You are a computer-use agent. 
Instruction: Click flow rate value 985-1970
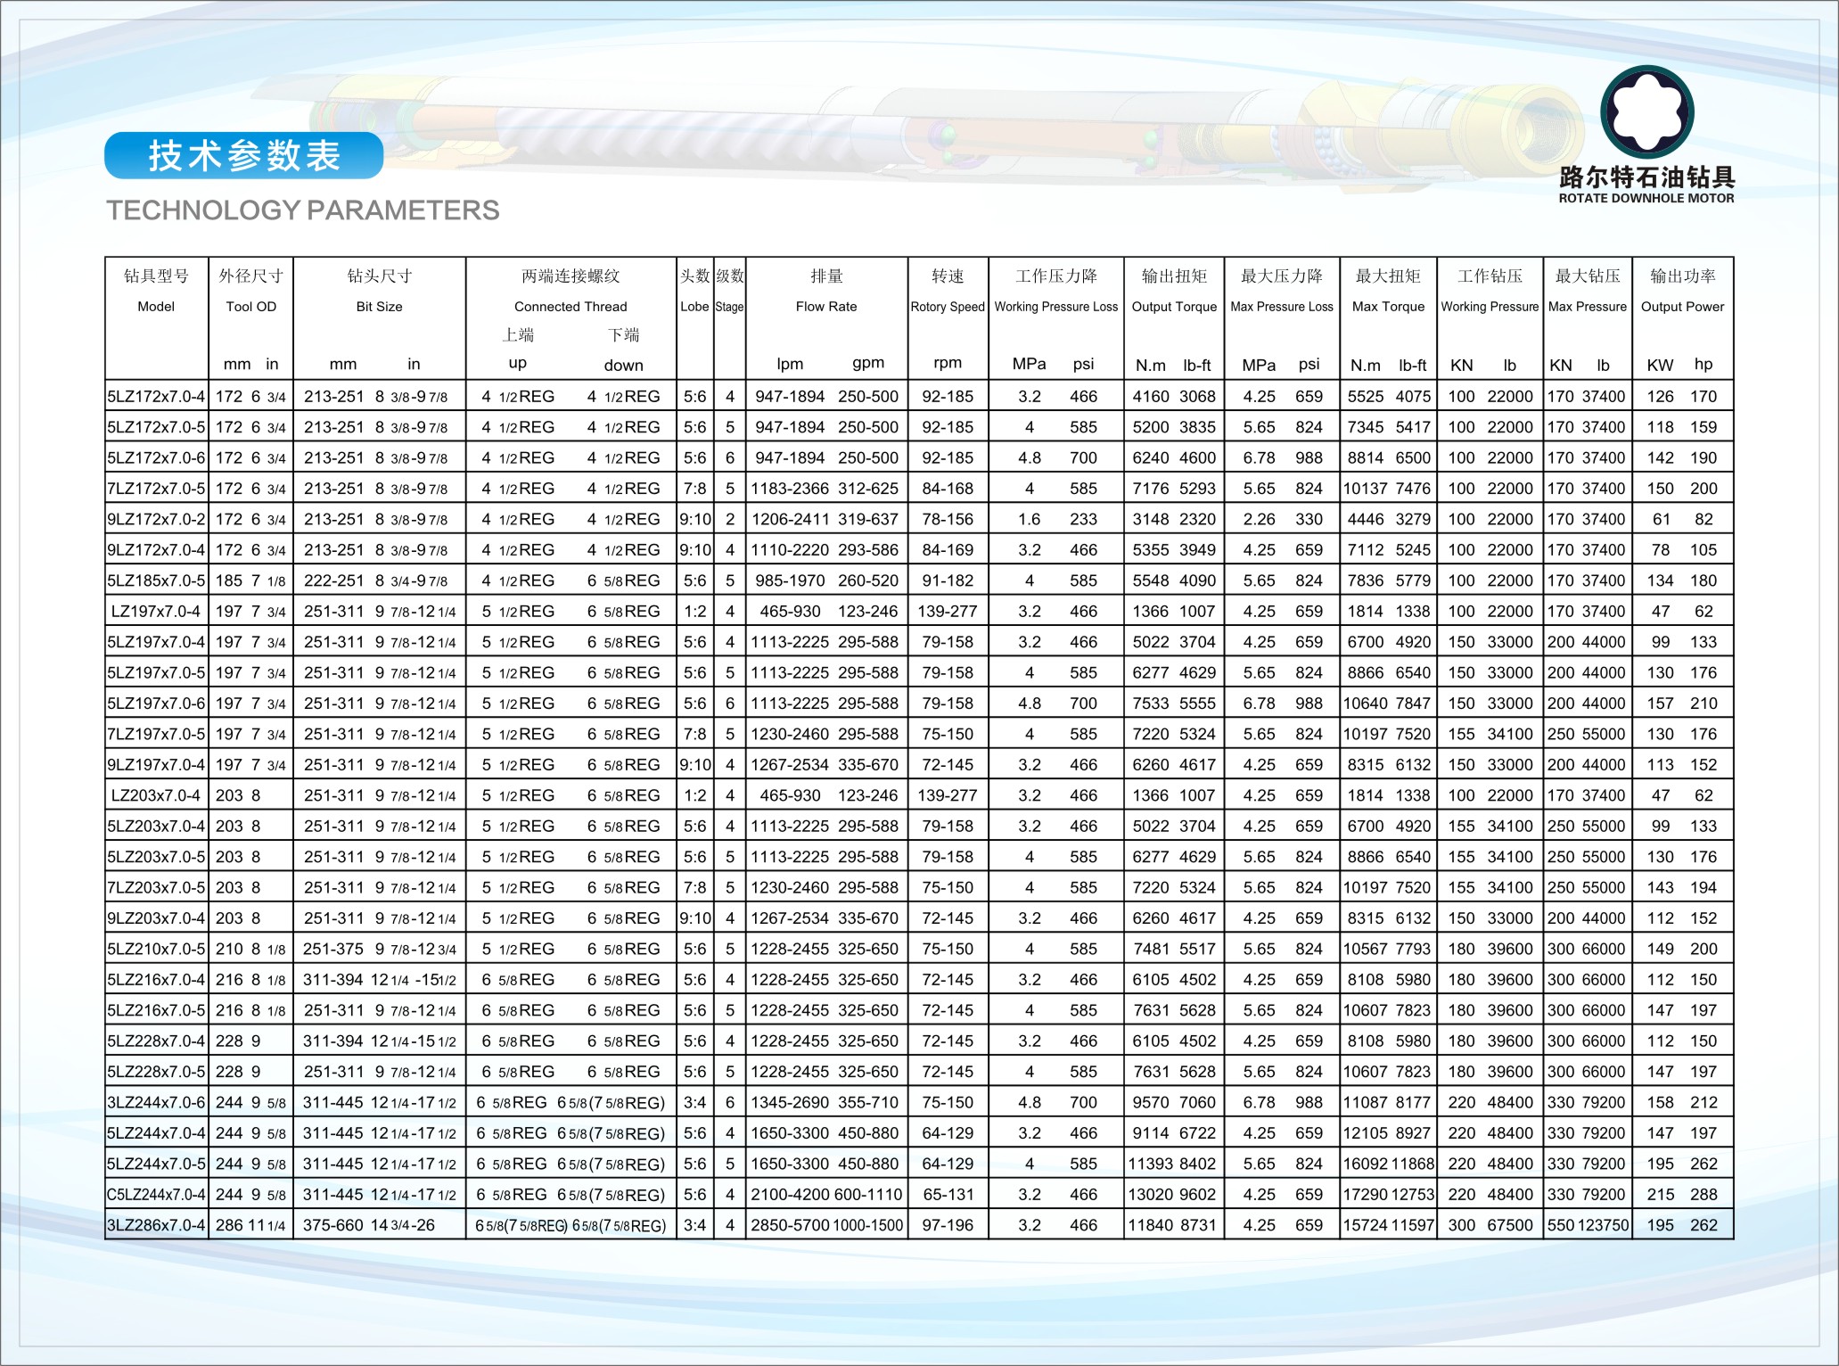791,580
